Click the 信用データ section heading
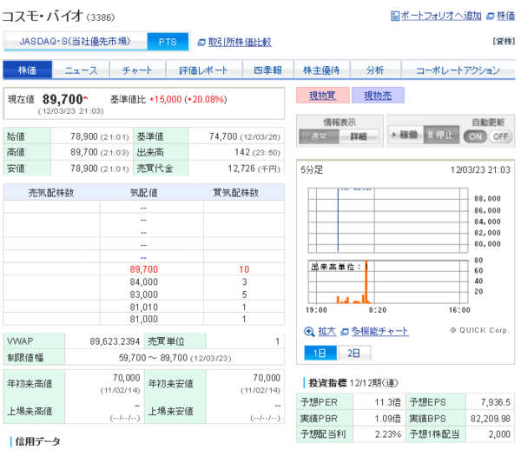Screen dimensions: 521x450 tap(37, 441)
